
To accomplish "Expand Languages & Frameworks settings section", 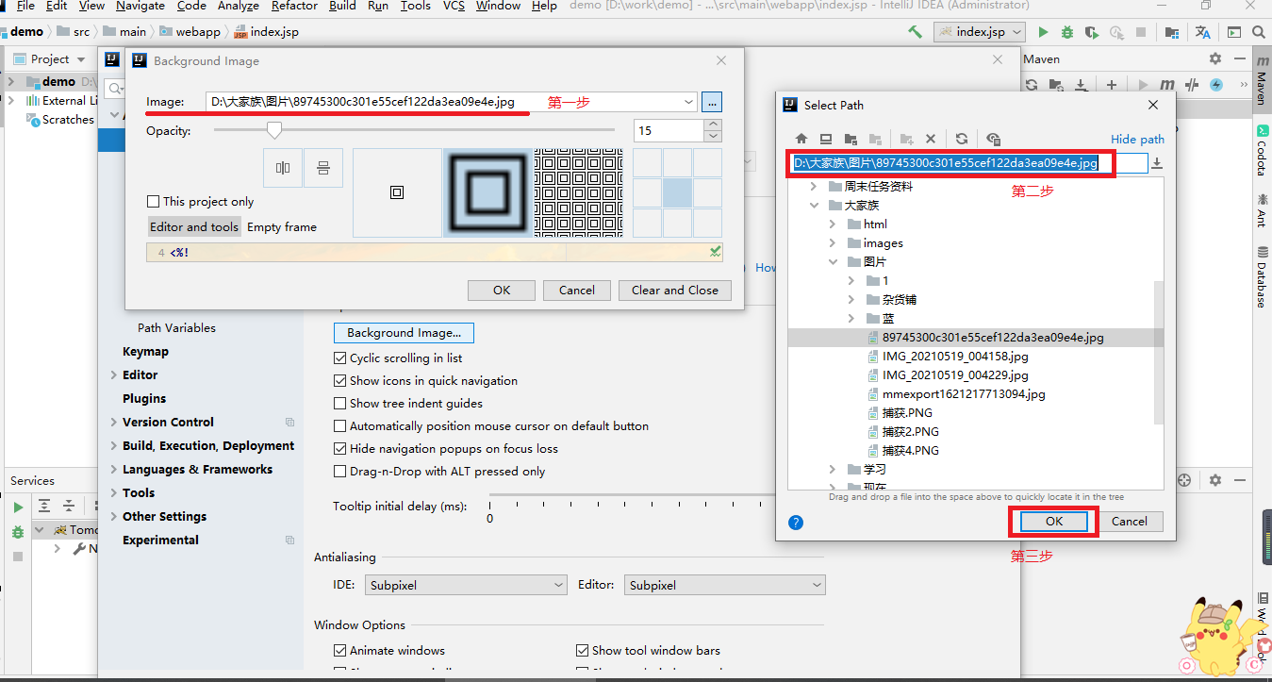I will tap(114, 470).
